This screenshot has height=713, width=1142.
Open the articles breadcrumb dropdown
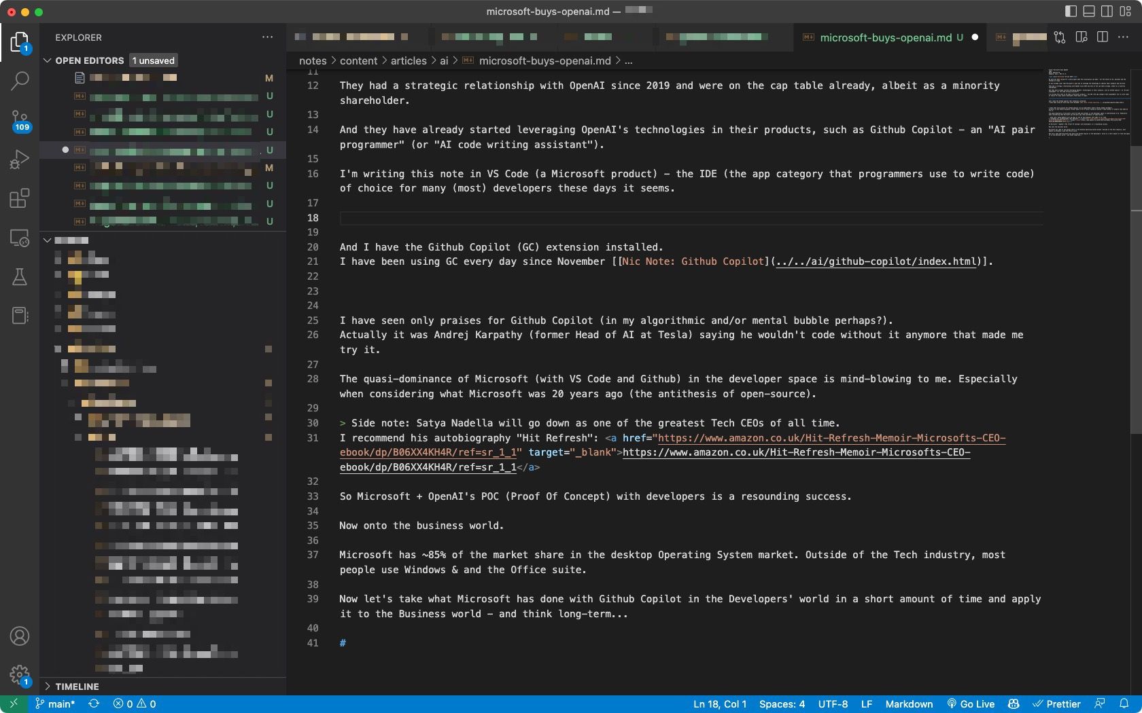point(409,60)
